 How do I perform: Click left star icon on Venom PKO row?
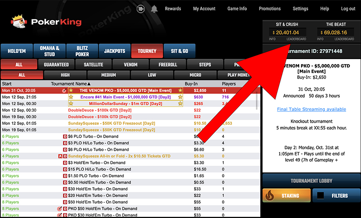(x=71, y=90)
